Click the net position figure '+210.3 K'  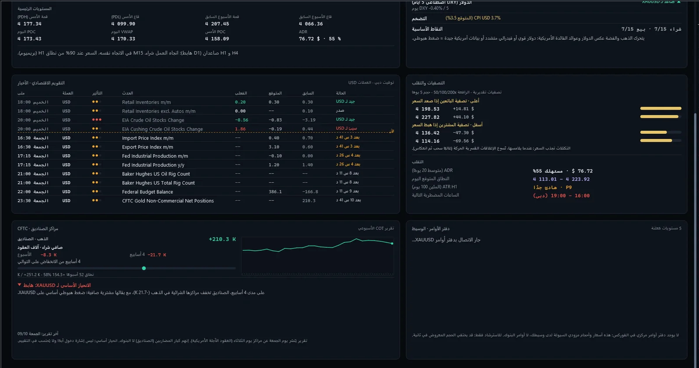(x=222, y=239)
